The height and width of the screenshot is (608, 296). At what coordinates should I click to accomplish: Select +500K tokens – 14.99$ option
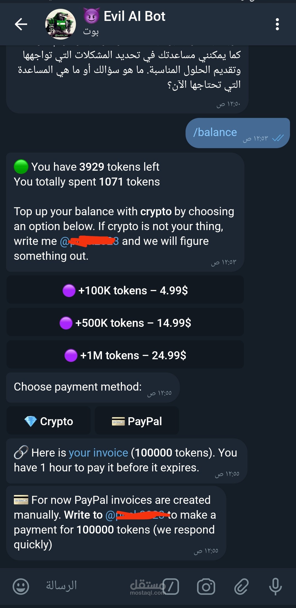125,322
